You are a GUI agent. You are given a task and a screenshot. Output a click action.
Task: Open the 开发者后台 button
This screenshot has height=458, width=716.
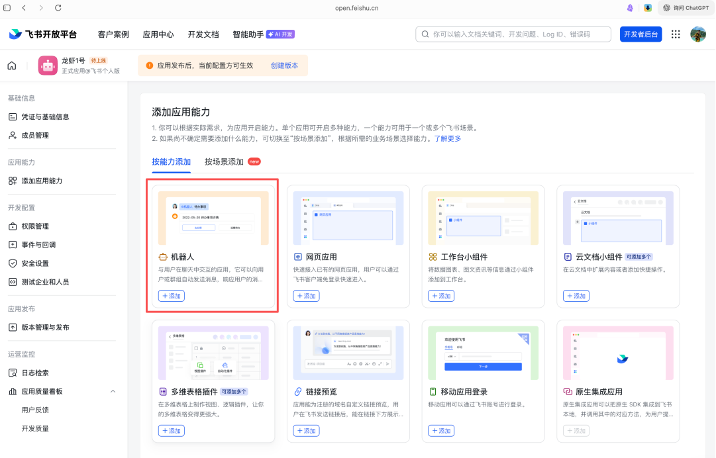point(640,34)
